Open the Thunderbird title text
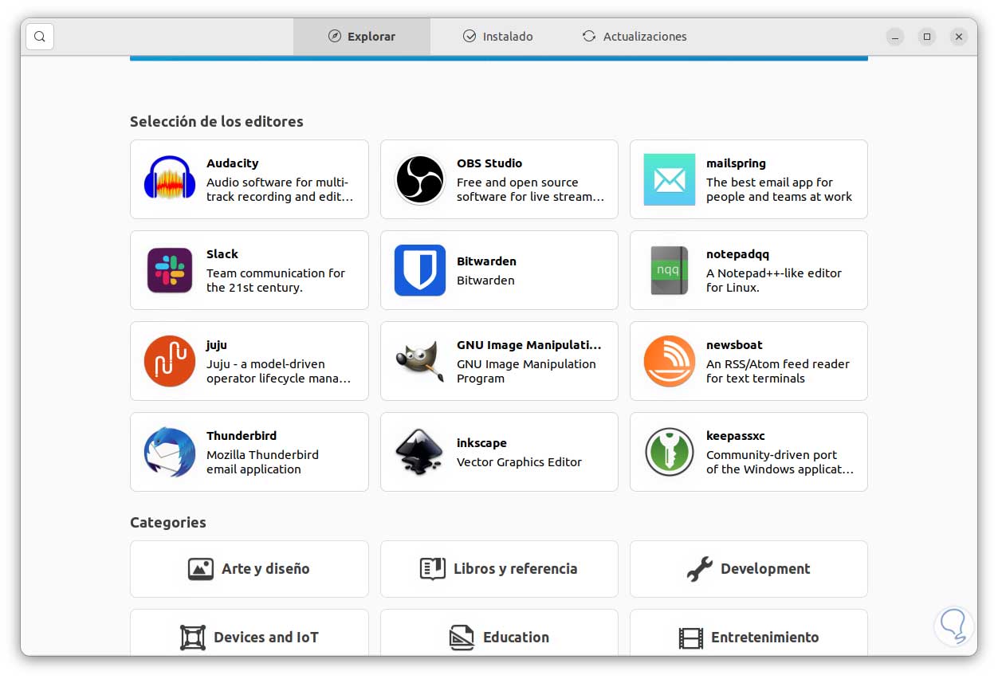The image size is (998, 679). point(242,436)
